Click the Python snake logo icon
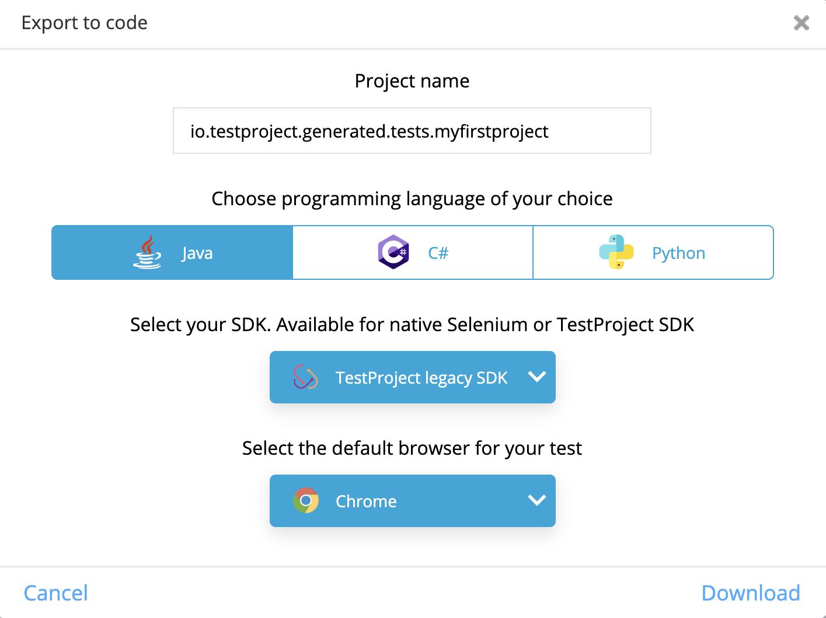826x618 pixels. coord(616,252)
